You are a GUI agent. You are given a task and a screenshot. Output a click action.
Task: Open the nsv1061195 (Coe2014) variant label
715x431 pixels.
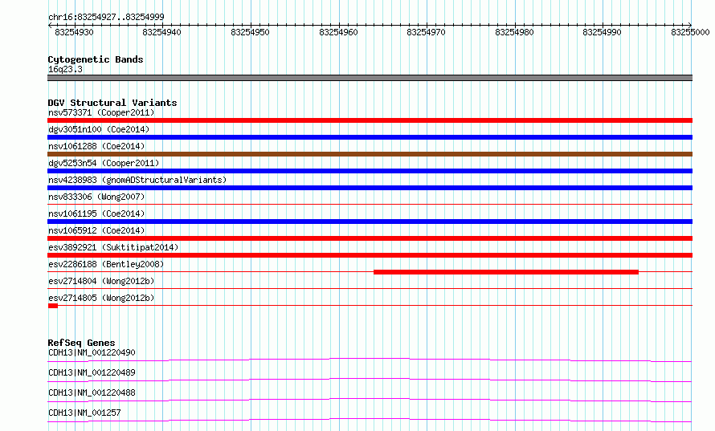point(96,213)
